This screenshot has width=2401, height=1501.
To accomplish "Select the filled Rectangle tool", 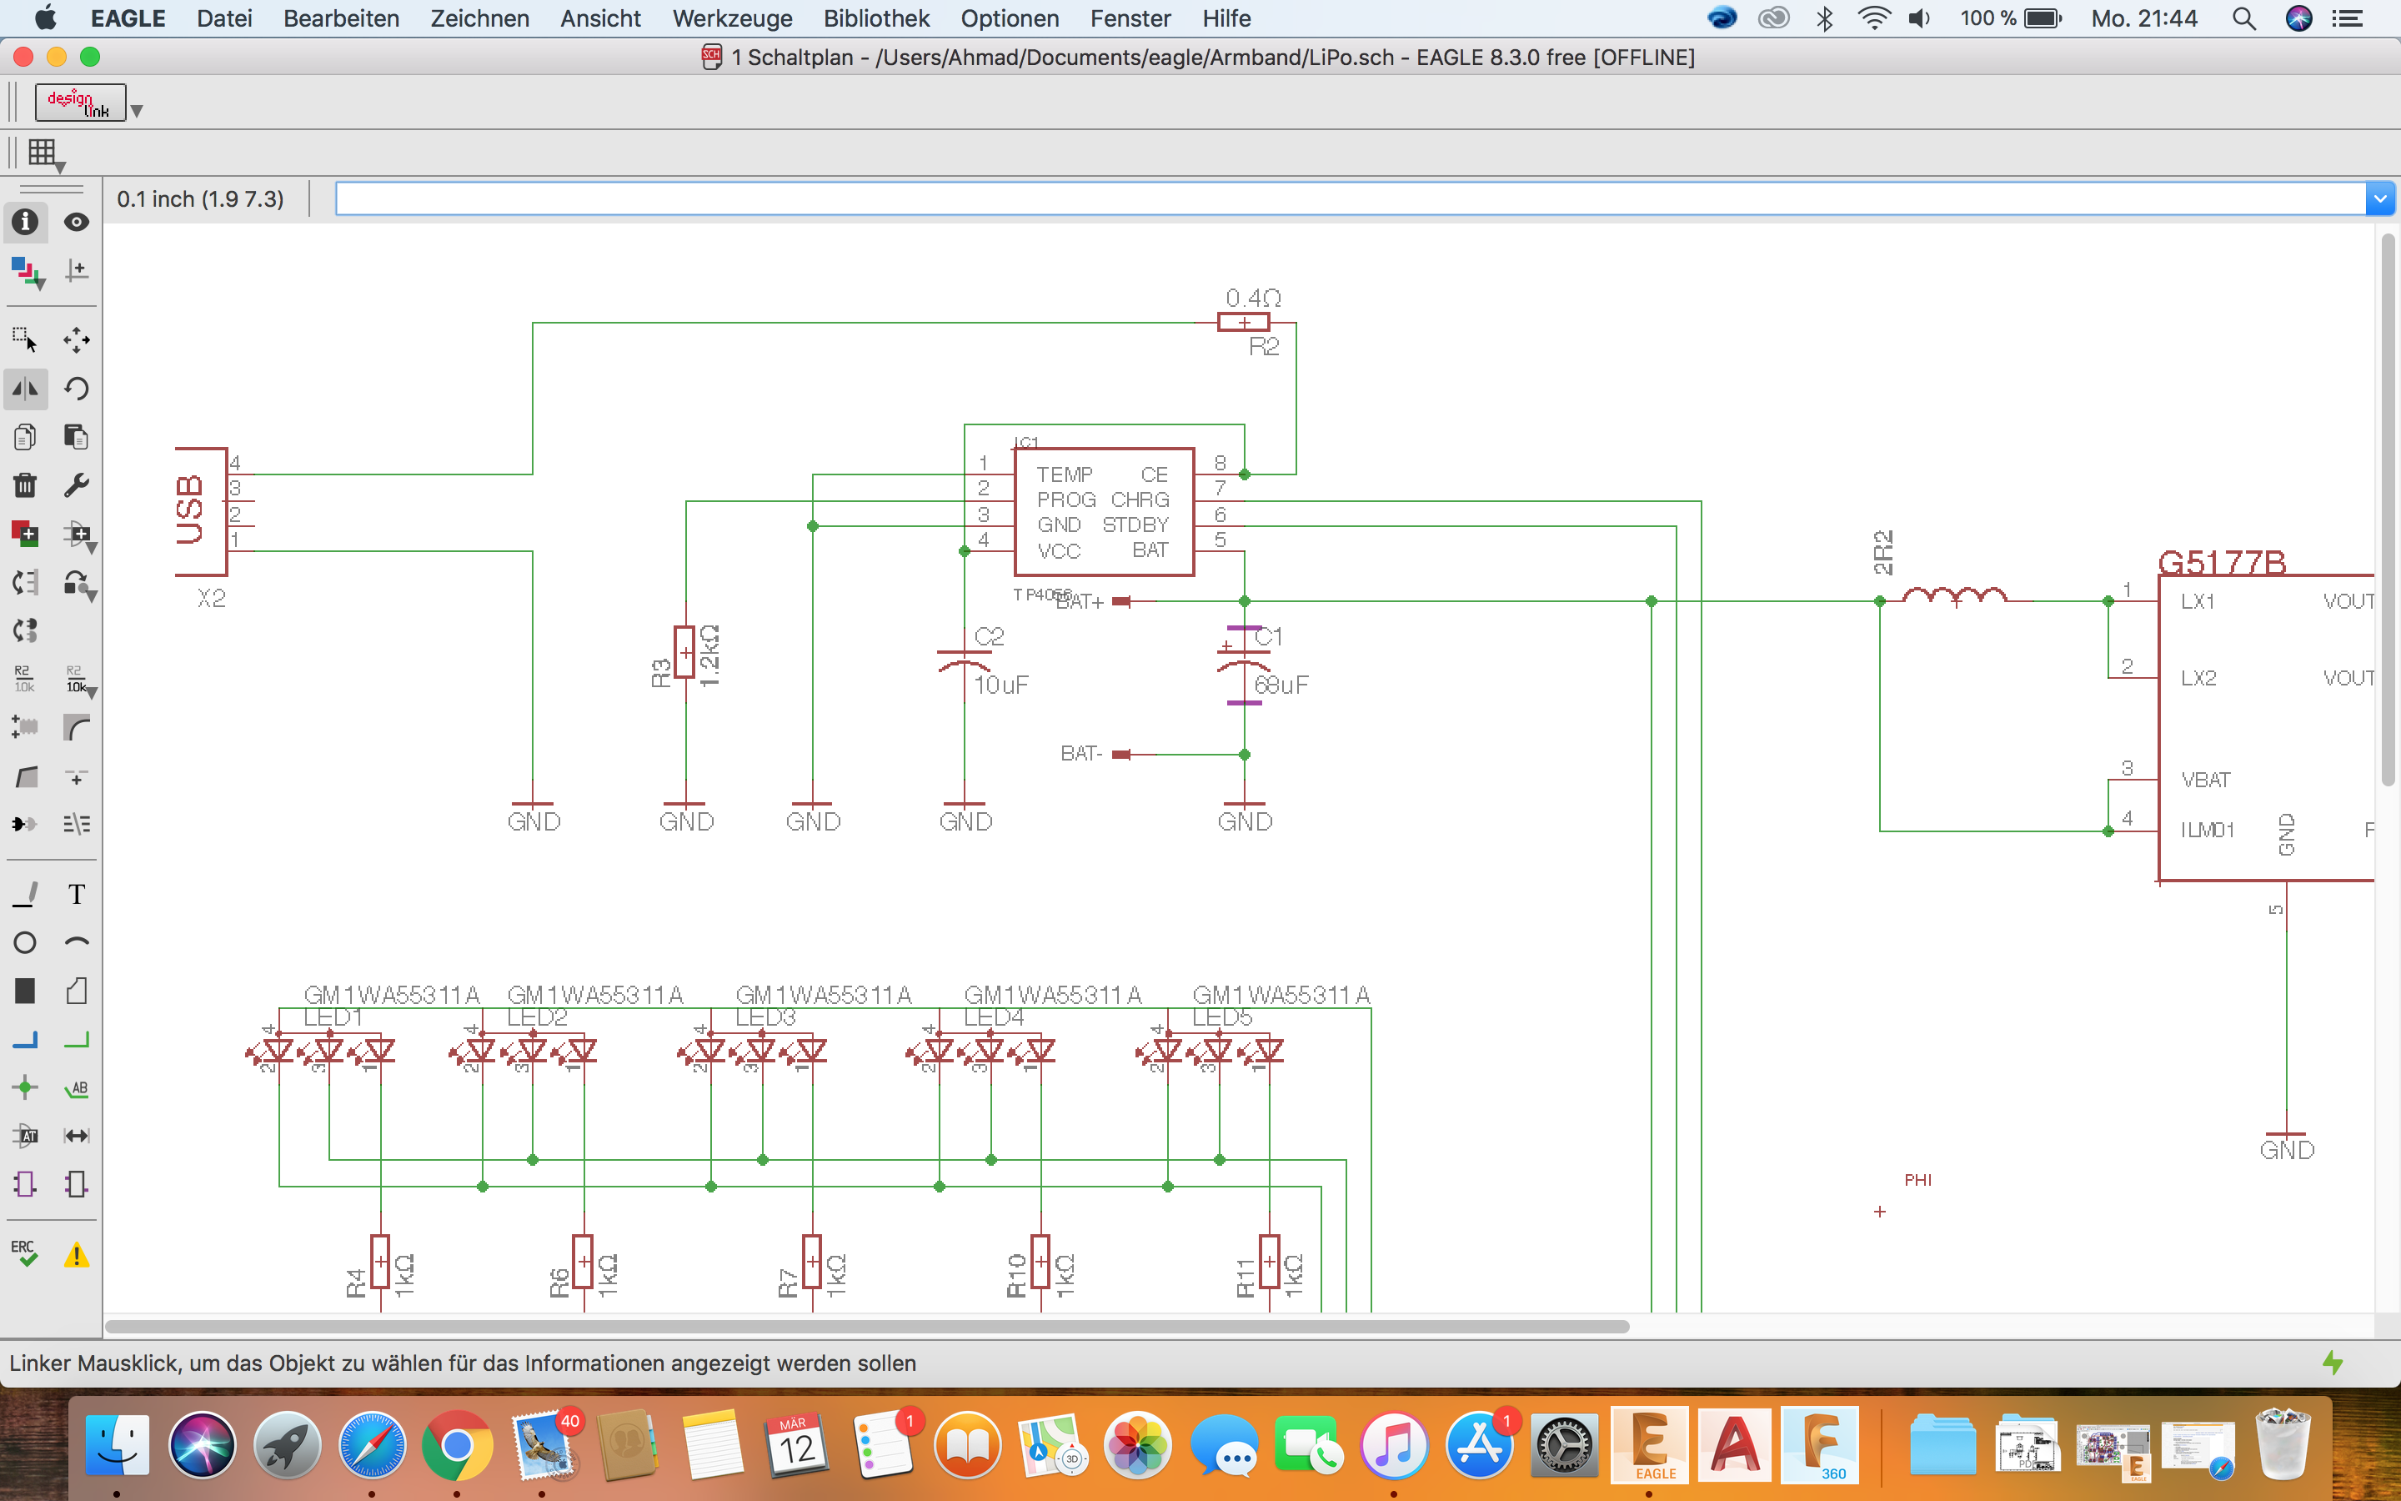I will click(x=26, y=991).
